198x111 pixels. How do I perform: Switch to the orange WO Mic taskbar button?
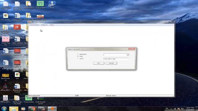point(52,109)
